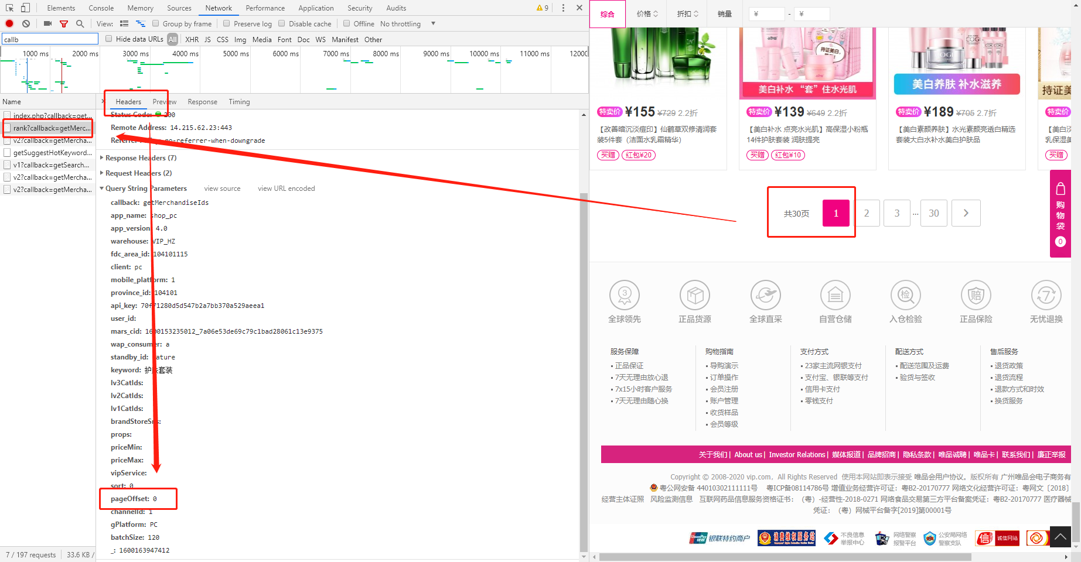Stop recording network log red button
The width and height of the screenshot is (1081, 562).
tap(9, 23)
